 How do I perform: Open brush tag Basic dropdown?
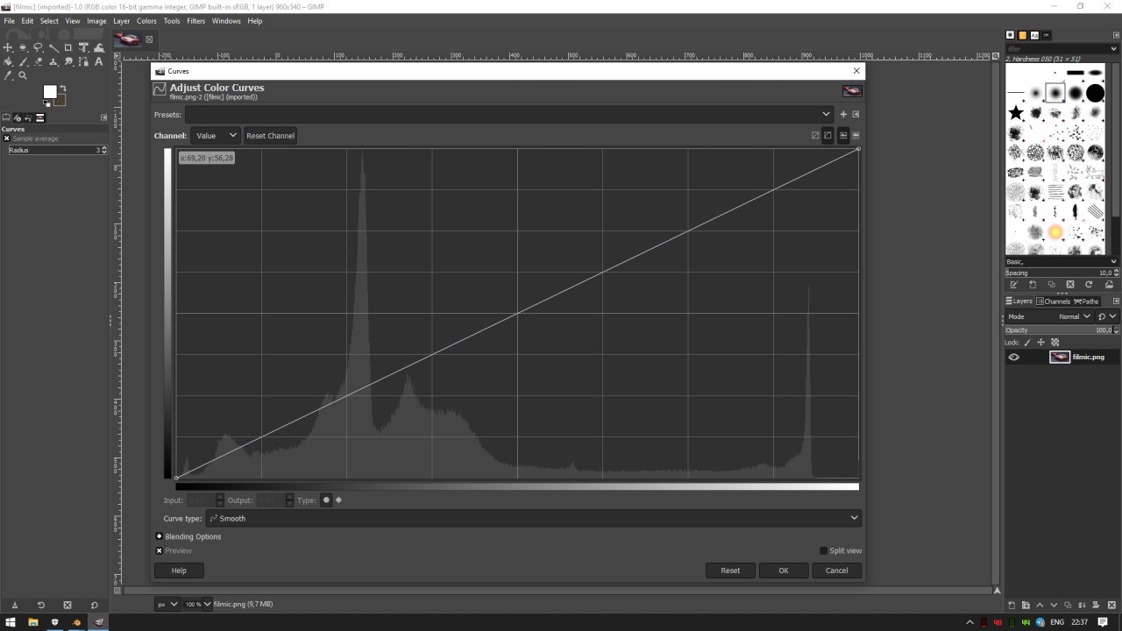pyautogui.click(x=1062, y=261)
